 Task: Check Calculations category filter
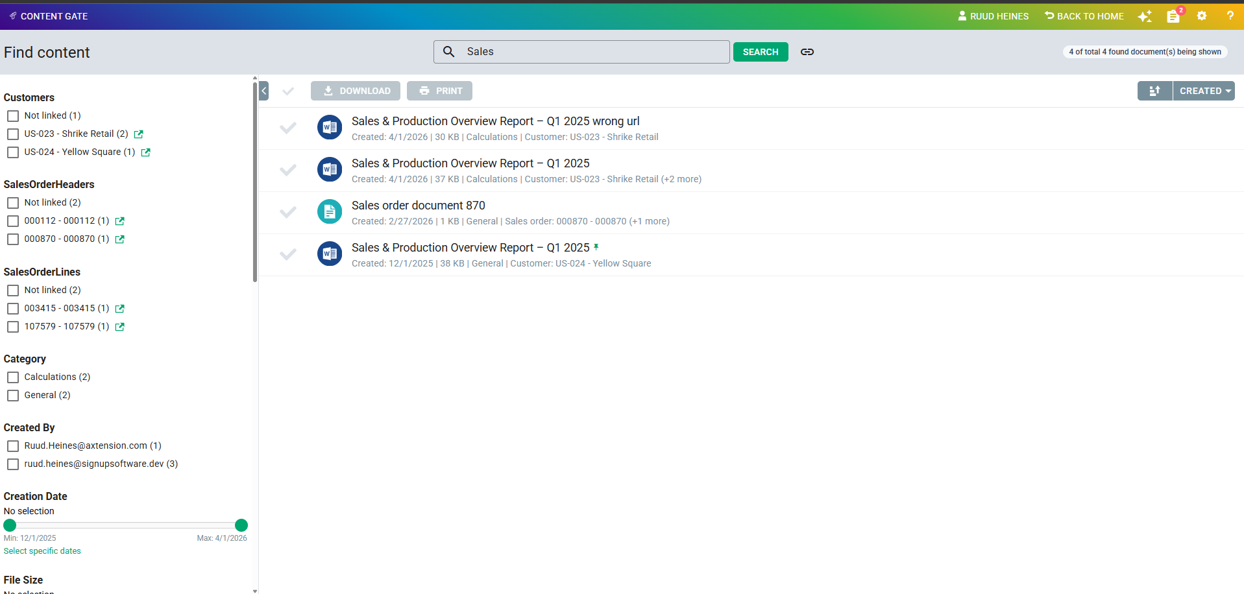tap(13, 377)
